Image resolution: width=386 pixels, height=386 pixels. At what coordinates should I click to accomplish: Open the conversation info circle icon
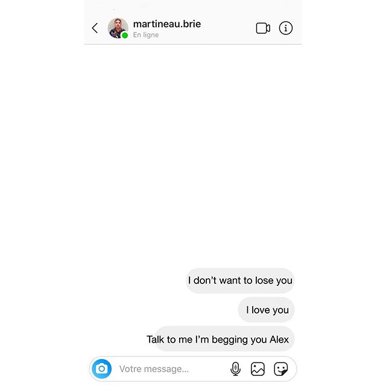285,28
